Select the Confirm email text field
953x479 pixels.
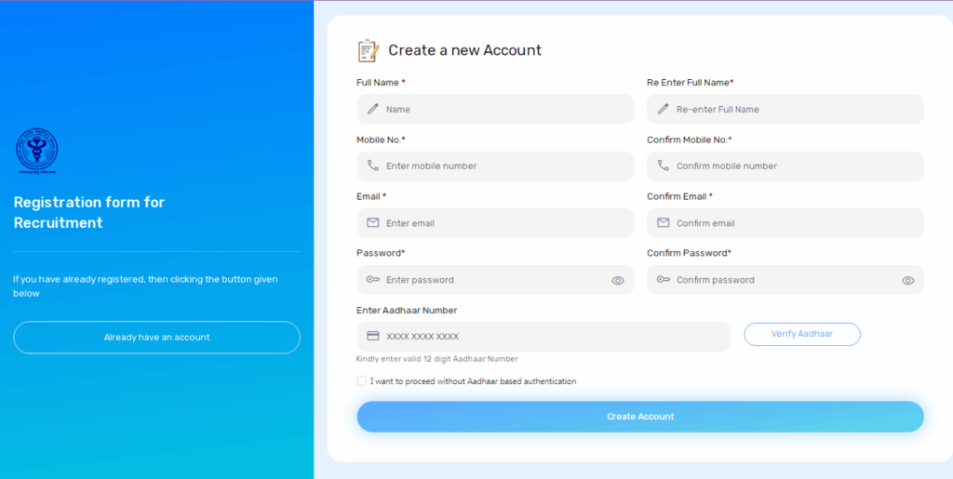pos(791,223)
